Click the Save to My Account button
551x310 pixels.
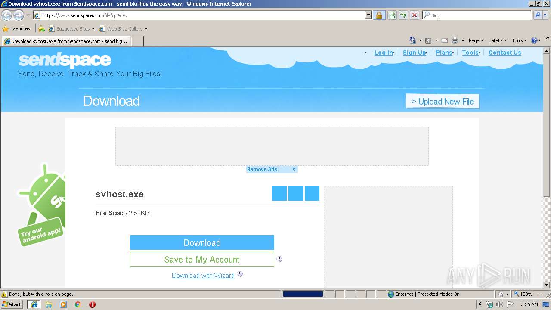pyautogui.click(x=202, y=259)
